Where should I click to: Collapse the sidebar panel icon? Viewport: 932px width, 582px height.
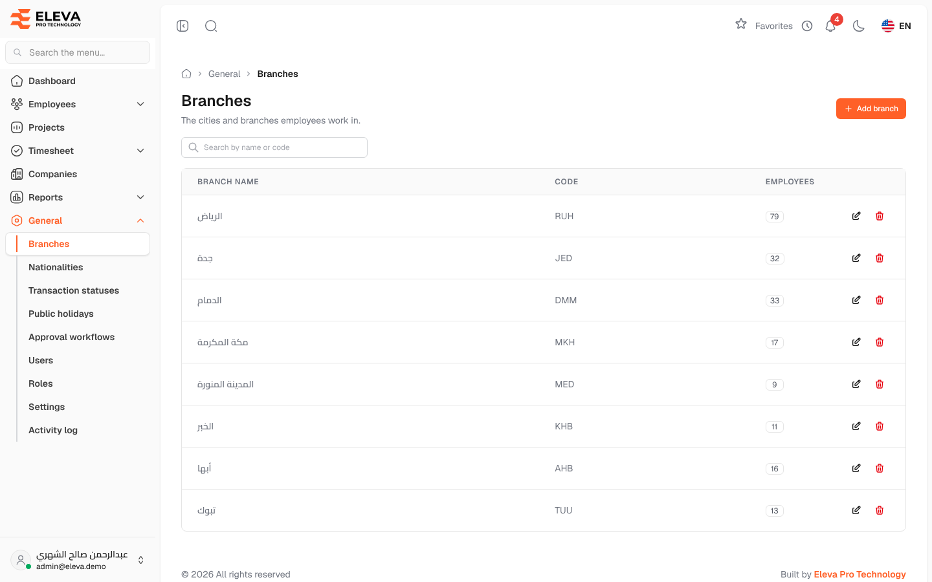click(183, 26)
